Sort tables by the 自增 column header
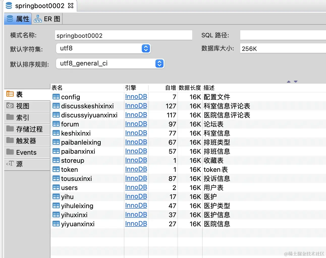Screen dimensions: 326x258 (x=171, y=88)
